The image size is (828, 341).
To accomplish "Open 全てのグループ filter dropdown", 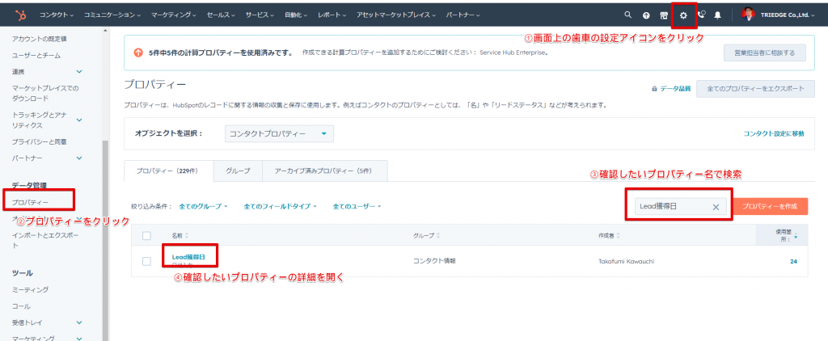I will (203, 206).
